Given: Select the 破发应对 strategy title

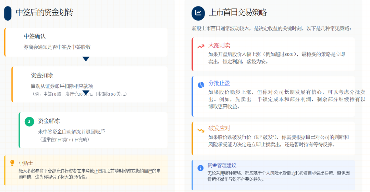Looking at the screenshot, I should pos(219,128).
